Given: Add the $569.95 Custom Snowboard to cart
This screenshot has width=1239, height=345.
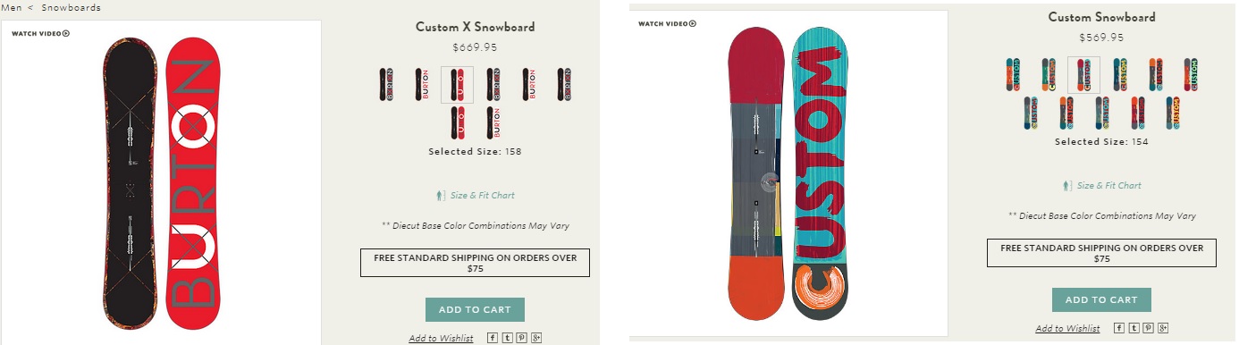Looking at the screenshot, I should tap(1101, 300).
